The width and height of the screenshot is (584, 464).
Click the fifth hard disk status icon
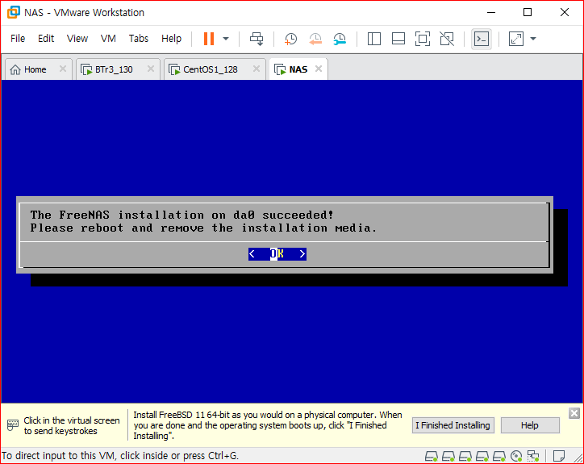(499, 456)
